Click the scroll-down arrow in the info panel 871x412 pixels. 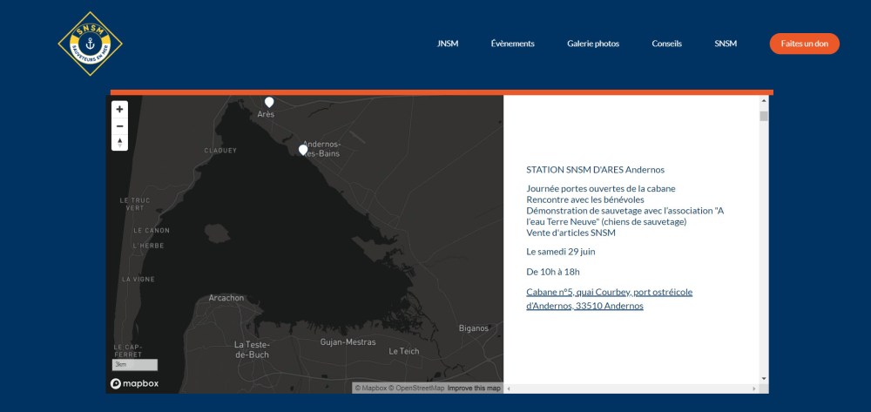click(x=764, y=378)
